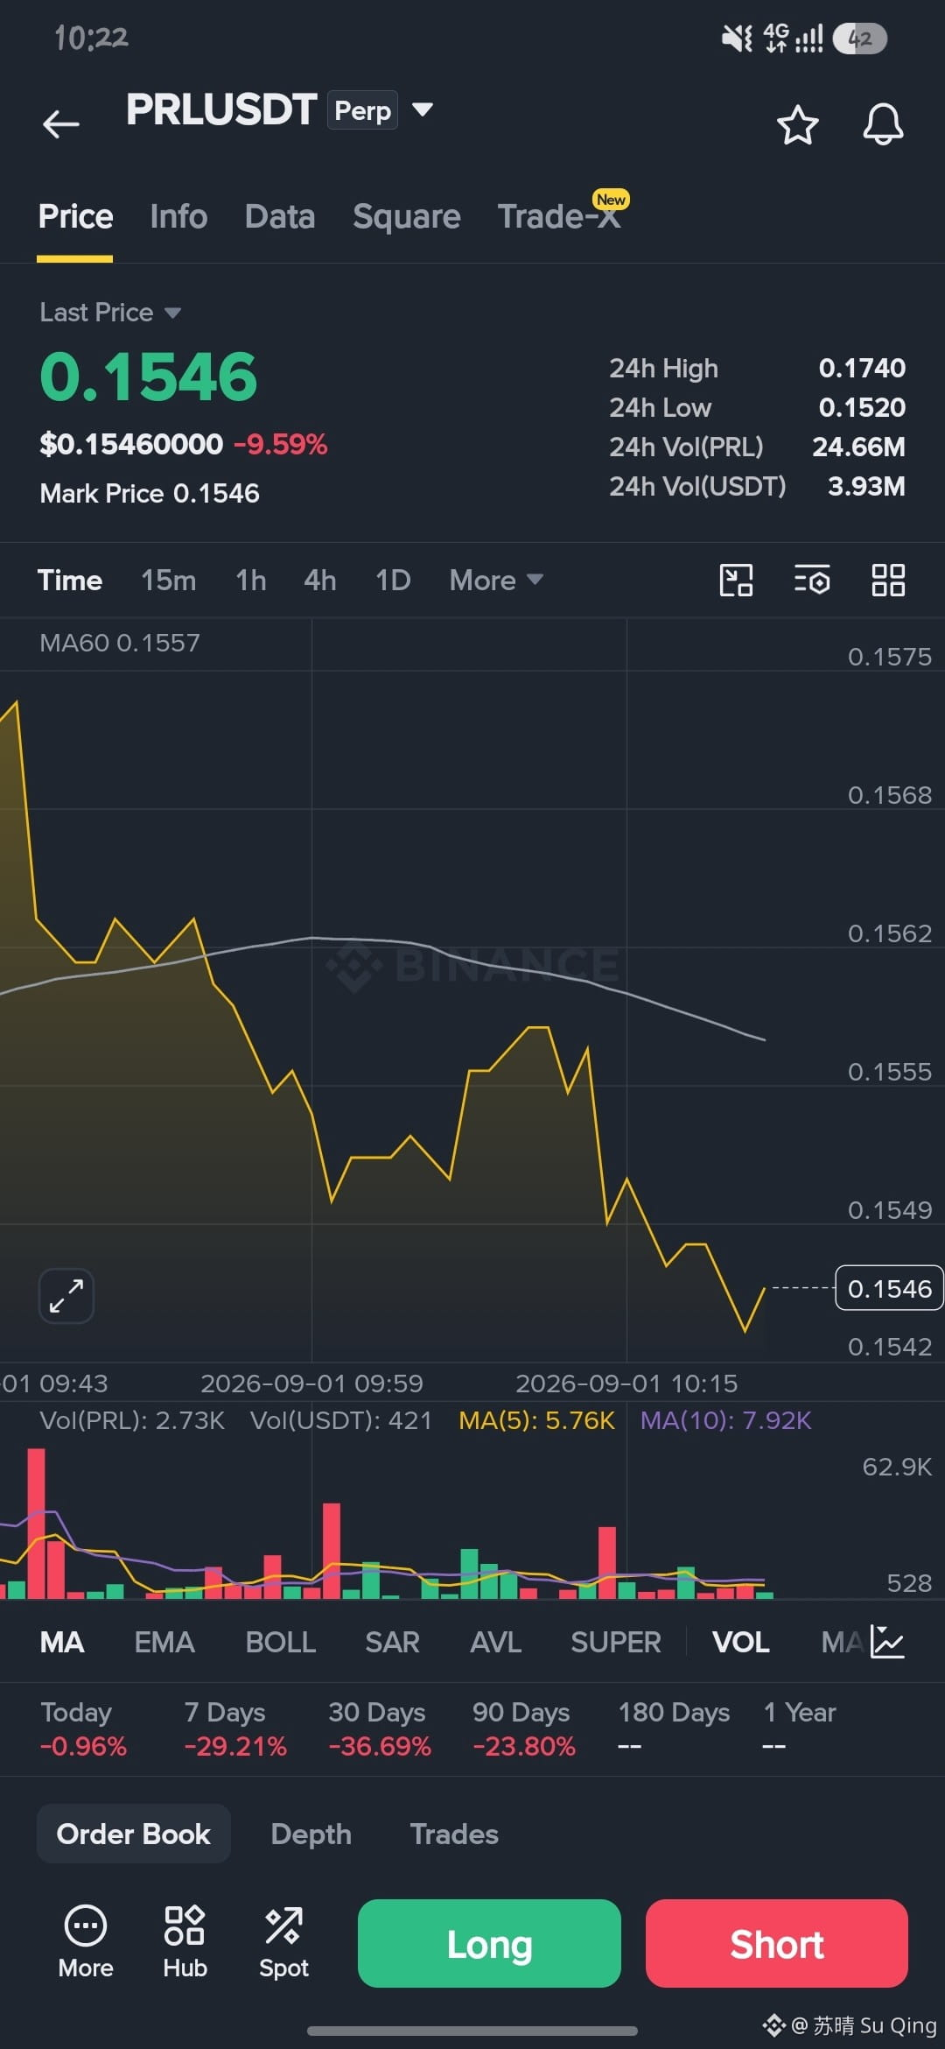Add PRLUSDT to favorites with the star icon

[797, 124]
